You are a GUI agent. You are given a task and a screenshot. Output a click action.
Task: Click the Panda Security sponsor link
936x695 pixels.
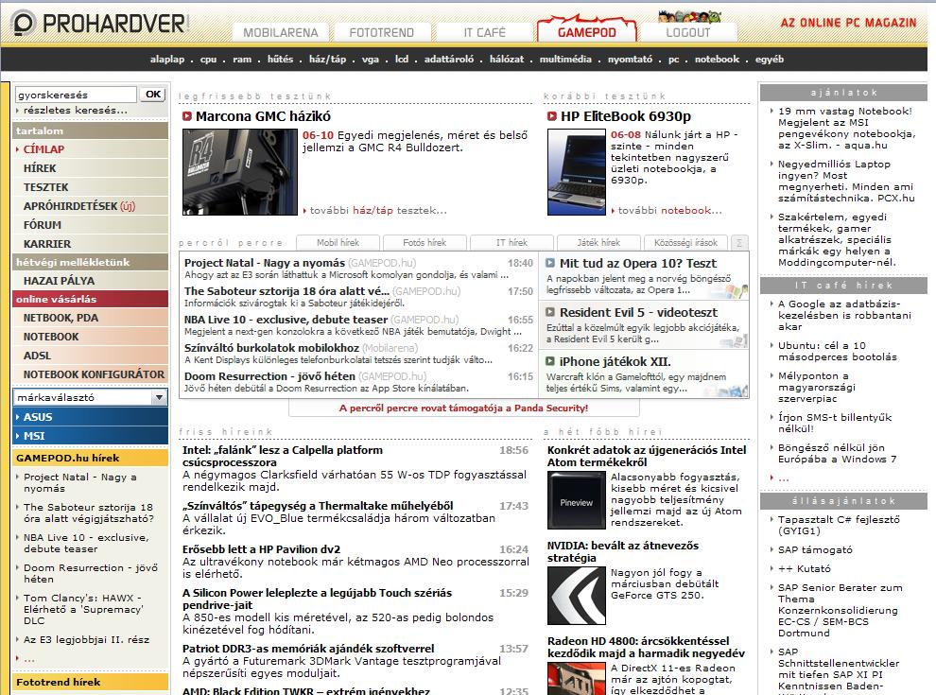(464, 408)
